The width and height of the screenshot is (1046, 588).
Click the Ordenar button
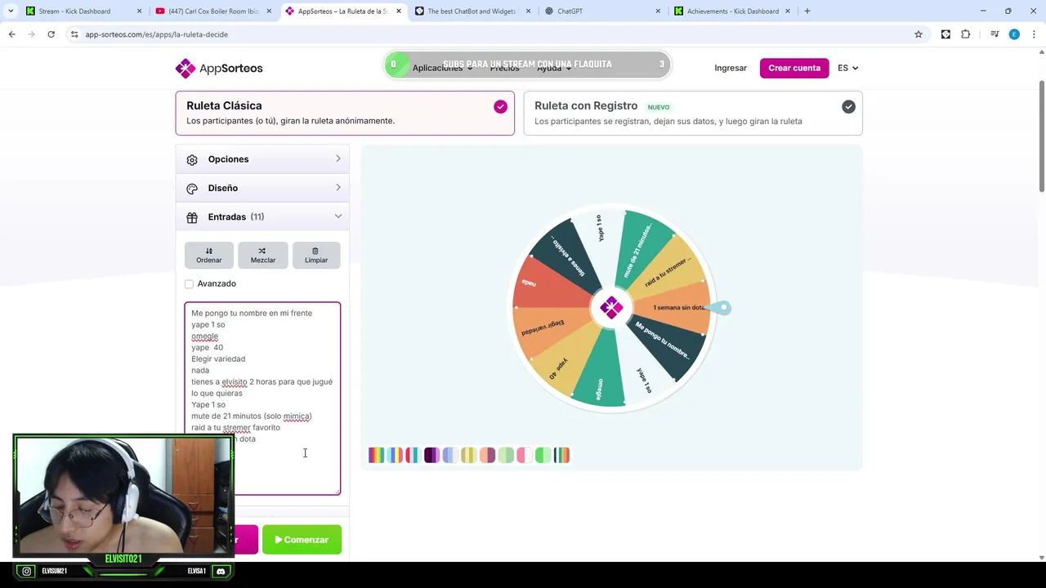tap(208, 255)
